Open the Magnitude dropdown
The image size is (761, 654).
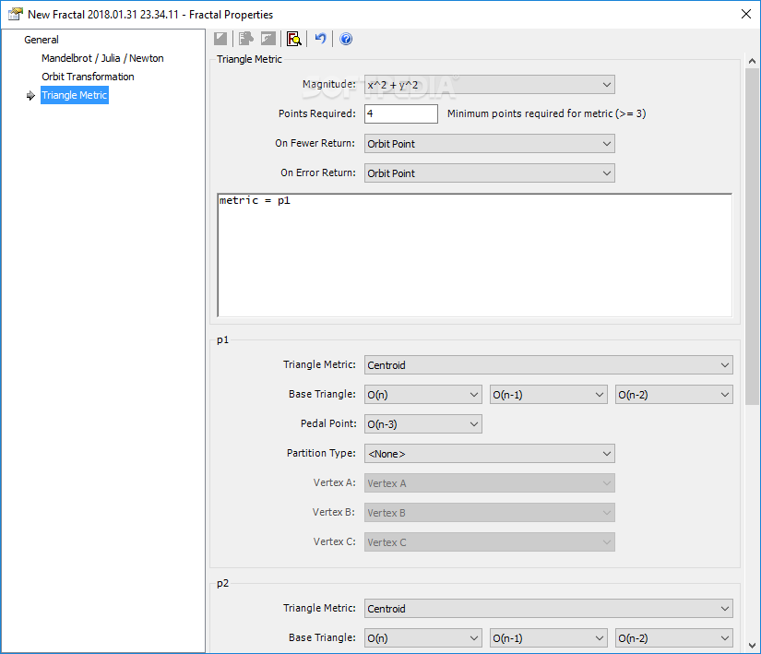pos(490,85)
